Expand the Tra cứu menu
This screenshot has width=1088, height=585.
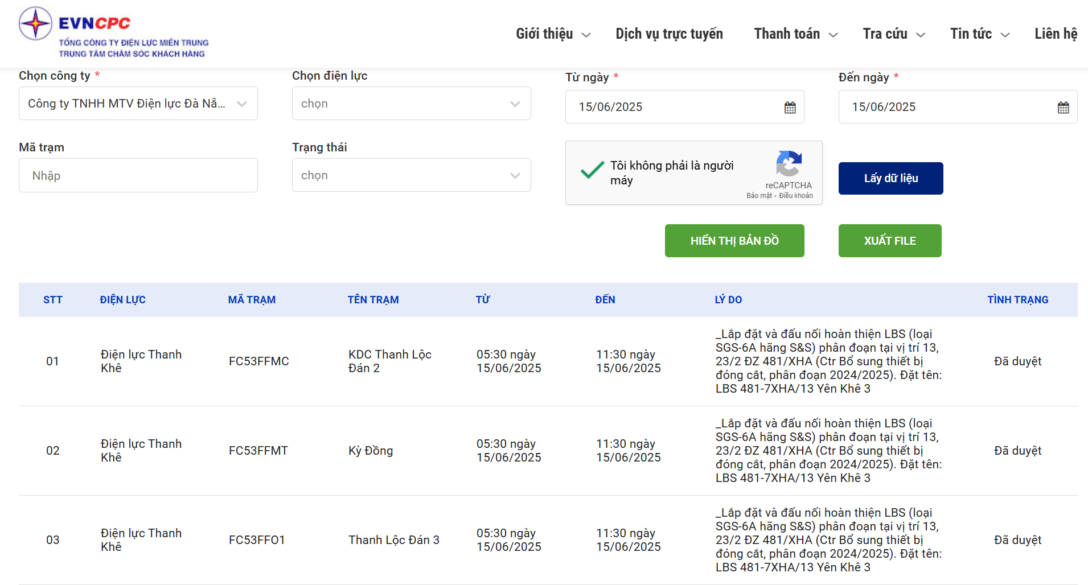pos(893,34)
